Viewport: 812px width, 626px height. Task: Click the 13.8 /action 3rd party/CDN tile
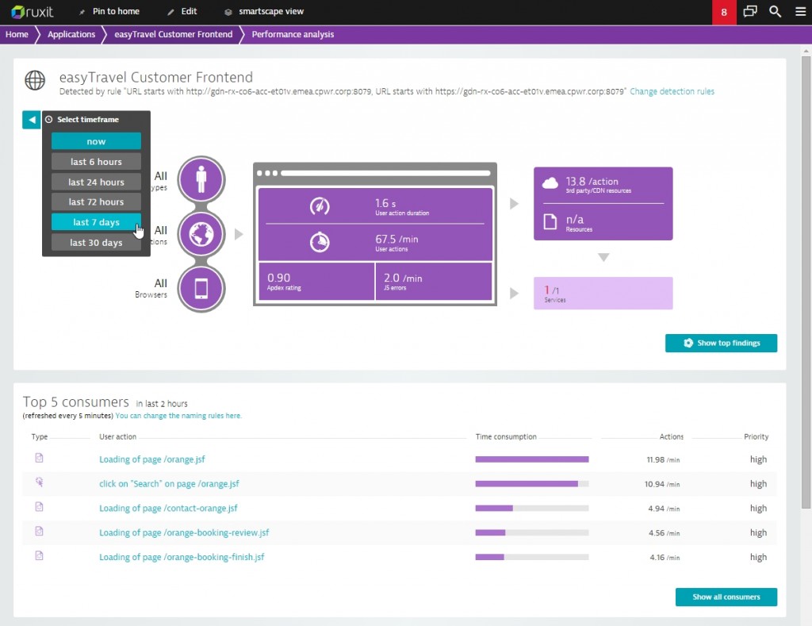pos(603,185)
